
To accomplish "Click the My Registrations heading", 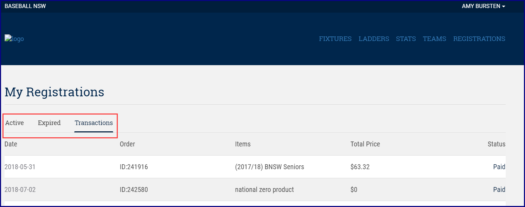I will coord(55,92).
